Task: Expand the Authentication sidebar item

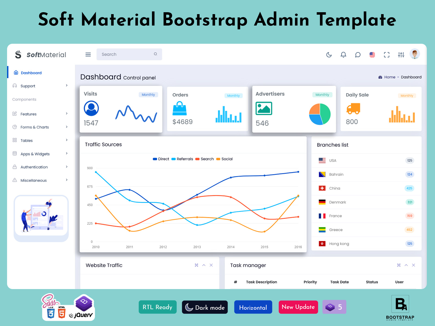Action: click(34, 167)
